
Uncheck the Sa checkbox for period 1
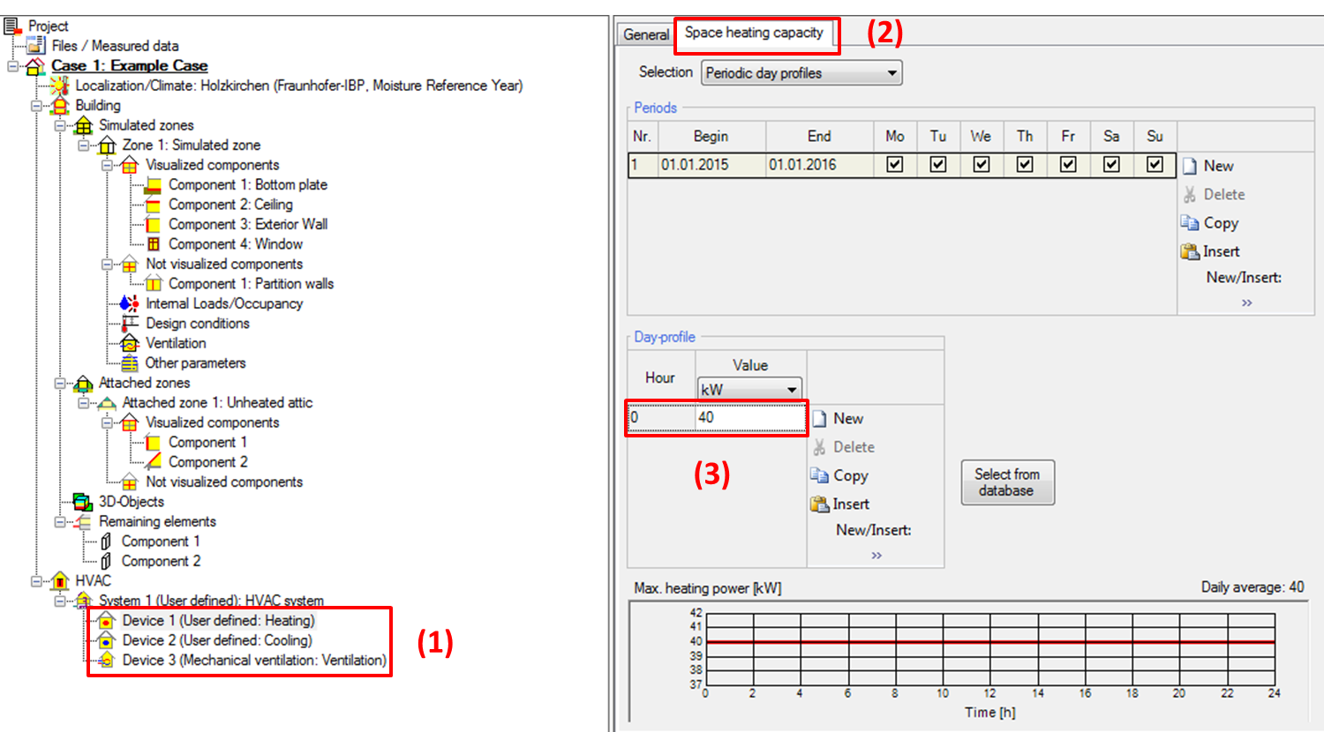pyautogui.click(x=1111, y=165)
